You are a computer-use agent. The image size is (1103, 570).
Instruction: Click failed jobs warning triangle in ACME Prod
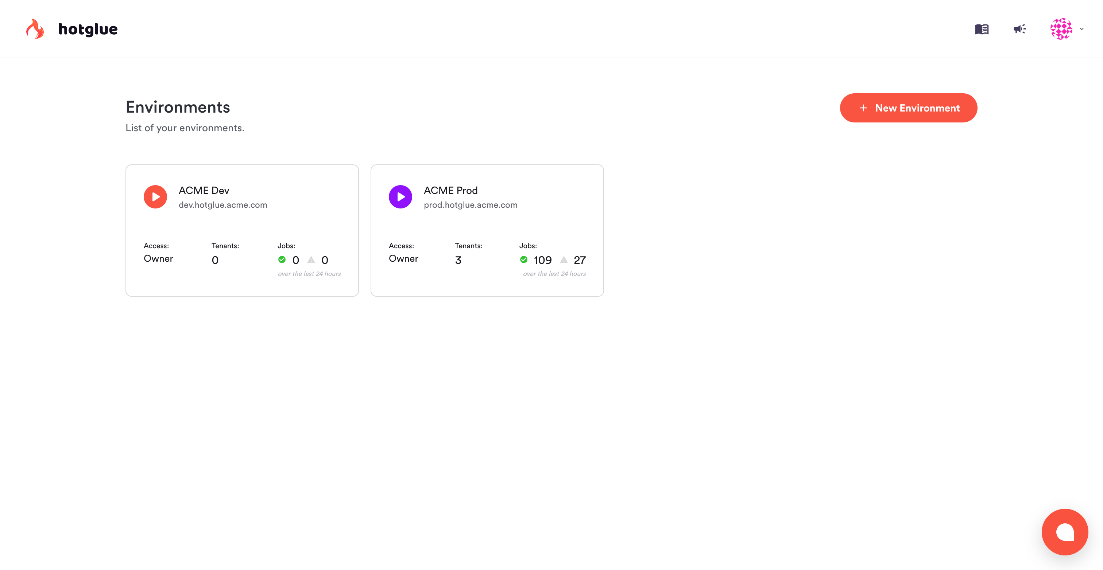click(x=564, y=260)
